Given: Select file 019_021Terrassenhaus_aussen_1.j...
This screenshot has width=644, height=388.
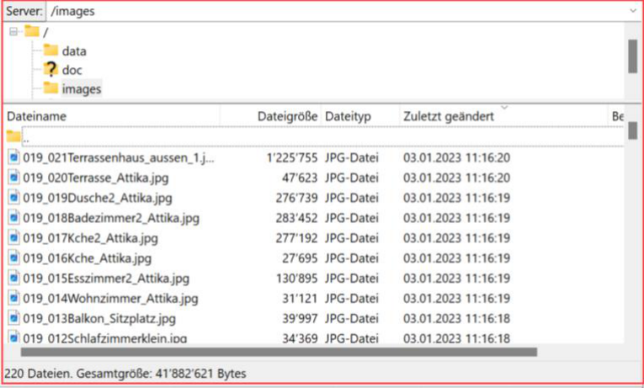Looking at the screenshot, I should pyautogui.click(x=119, y=157).
